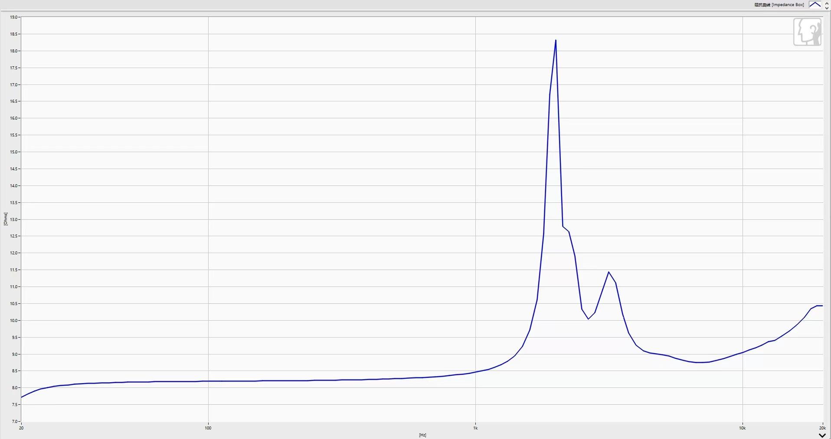The height and width of the screenshot is (439, 831).
Task: Select the [Ohms] y-axis label
Action: (6, 219)
